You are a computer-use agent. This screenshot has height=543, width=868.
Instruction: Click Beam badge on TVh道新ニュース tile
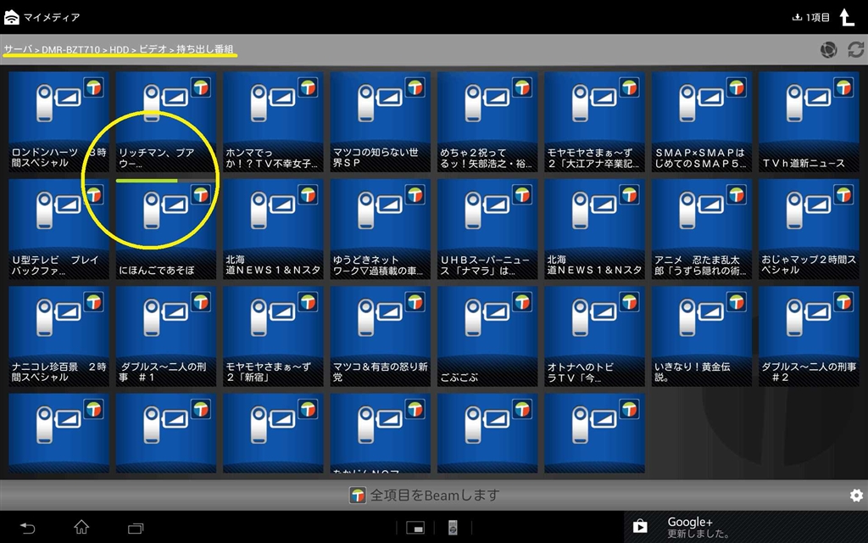(x=843, y=87)
